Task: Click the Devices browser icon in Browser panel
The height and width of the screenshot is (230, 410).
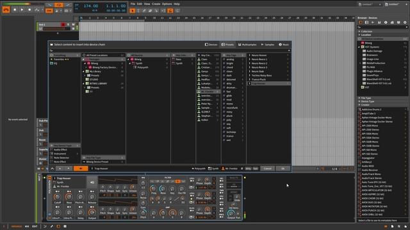Action: tap(361, 22)
